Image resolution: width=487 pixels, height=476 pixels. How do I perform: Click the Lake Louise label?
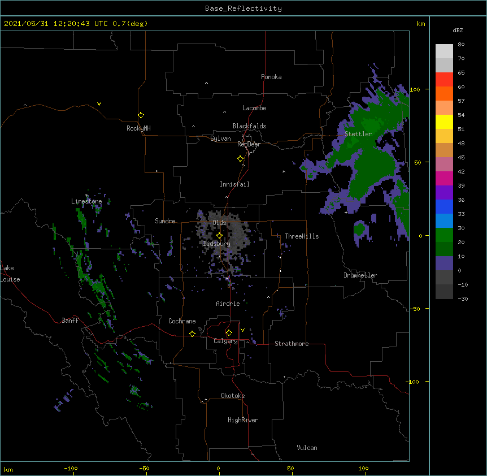10,274
